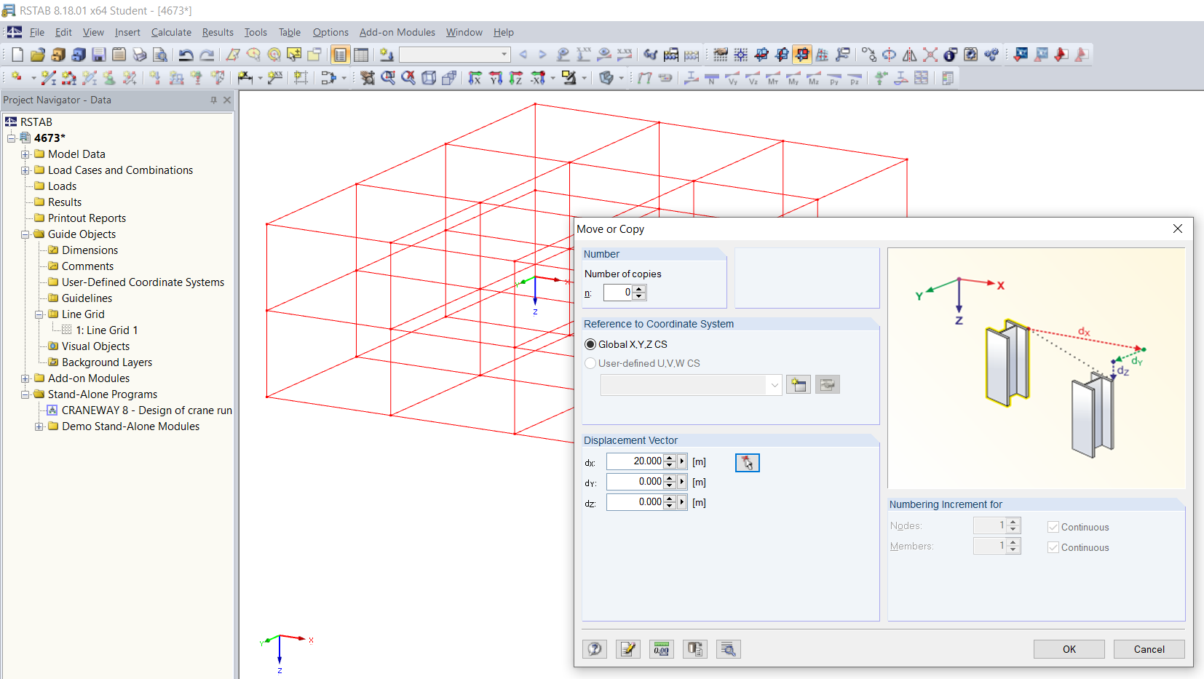Click the Print toolbar icon
Image resolution: width=1204 pixels, height=679 pixels.
click(x=140, y=55)
